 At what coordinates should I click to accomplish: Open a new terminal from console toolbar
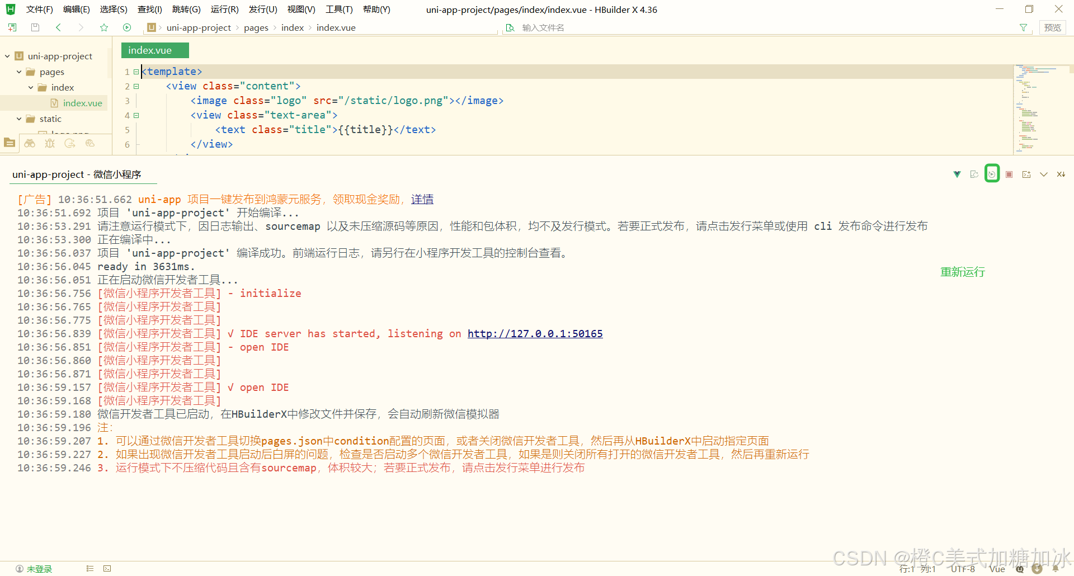[1026, 174]
